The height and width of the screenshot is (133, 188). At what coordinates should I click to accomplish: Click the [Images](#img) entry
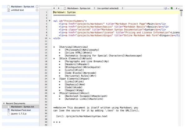[74, 90]
